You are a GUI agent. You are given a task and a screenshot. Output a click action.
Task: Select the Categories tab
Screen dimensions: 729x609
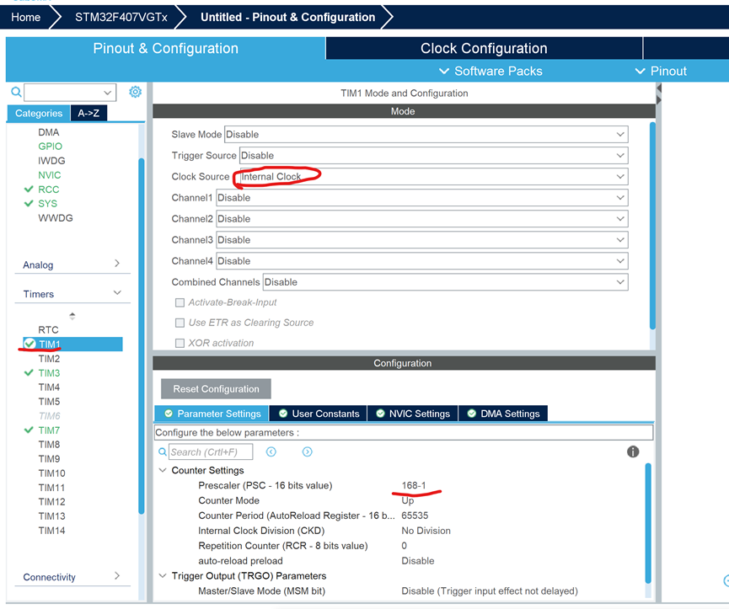pos(39,114)
